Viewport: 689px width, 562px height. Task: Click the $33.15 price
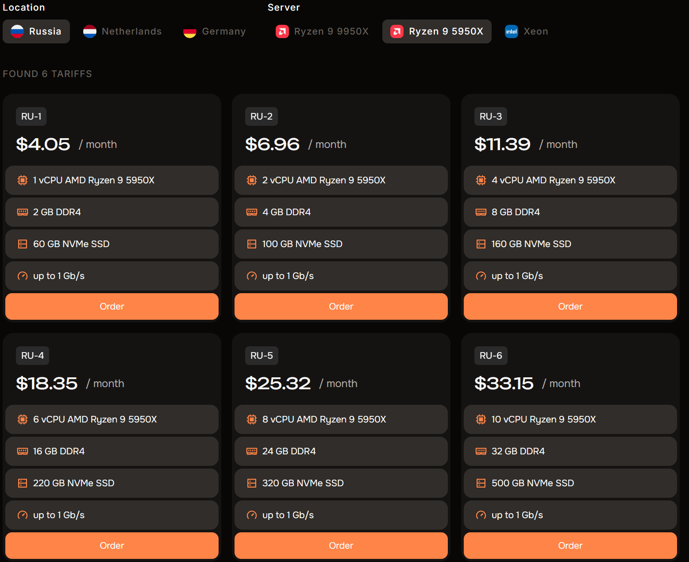tap(504, 384)
